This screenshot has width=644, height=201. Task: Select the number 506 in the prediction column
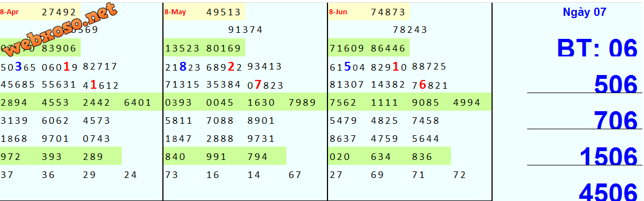[615, 85]
